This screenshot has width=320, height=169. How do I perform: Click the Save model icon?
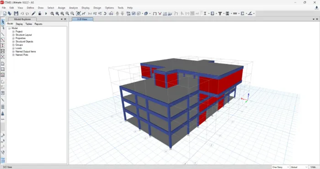point(16,13)
